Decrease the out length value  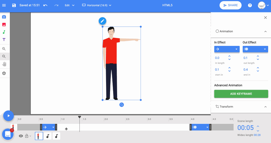[x=258, y=59]
